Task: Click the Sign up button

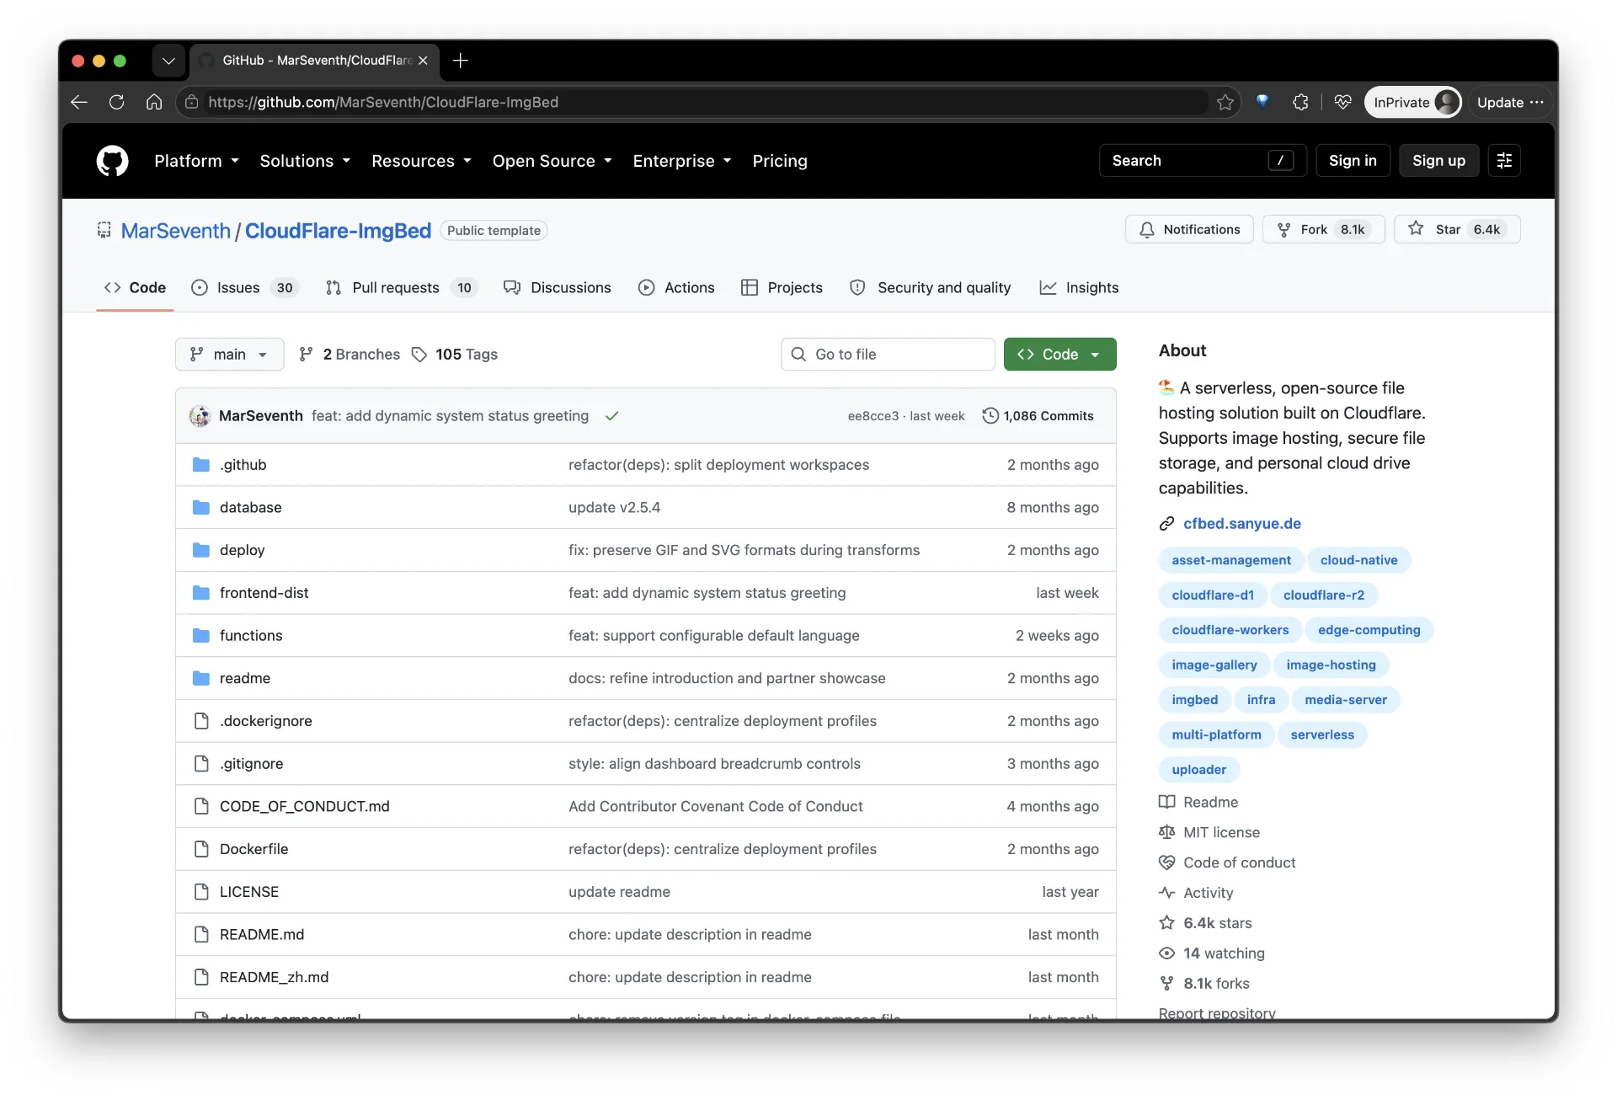Action: pos(1438,161)
